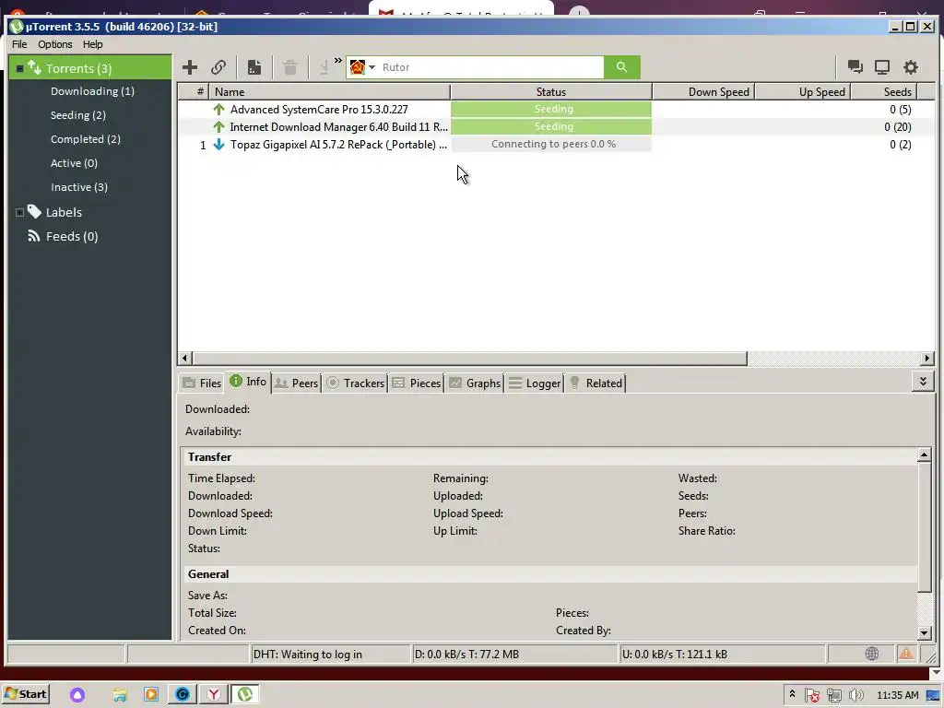Sort by the Name column header
944x708 pixels.
click(329, 91)
